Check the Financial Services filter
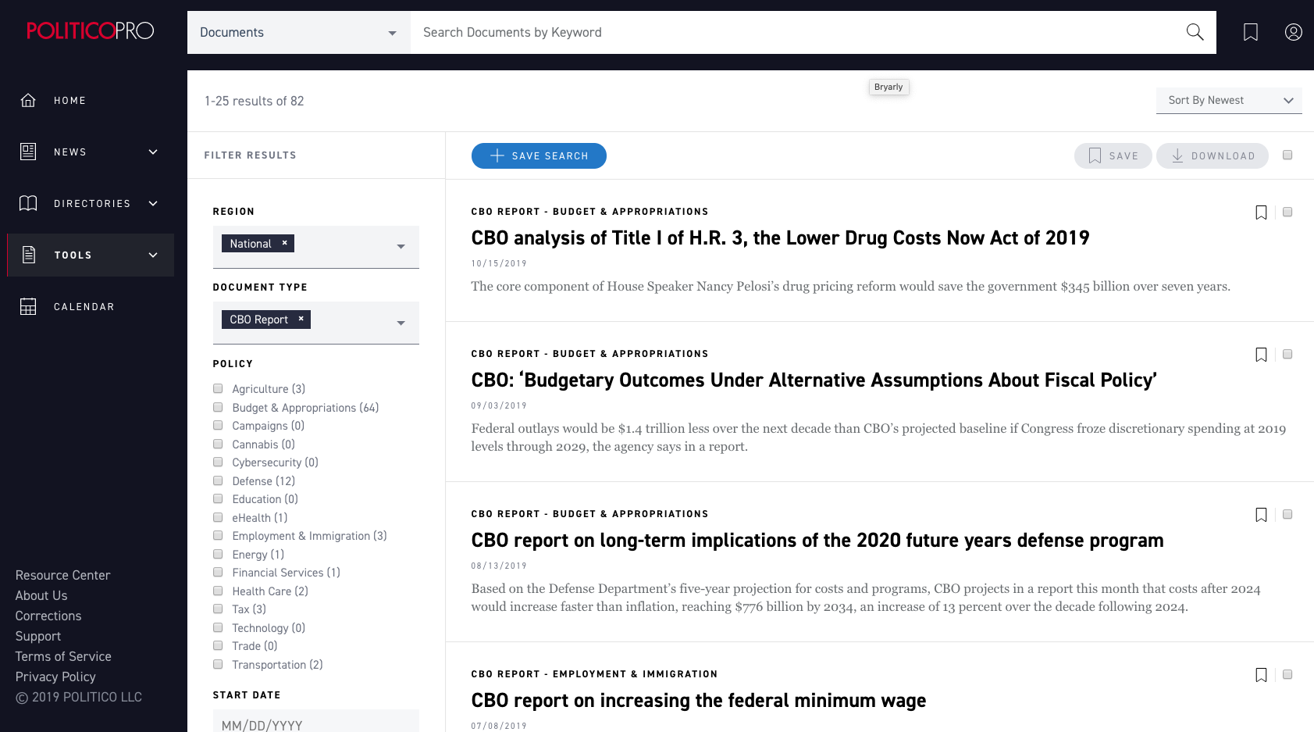1314x732 pixels. tap(218, 572)
